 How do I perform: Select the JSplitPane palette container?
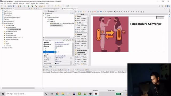(78, 27)
